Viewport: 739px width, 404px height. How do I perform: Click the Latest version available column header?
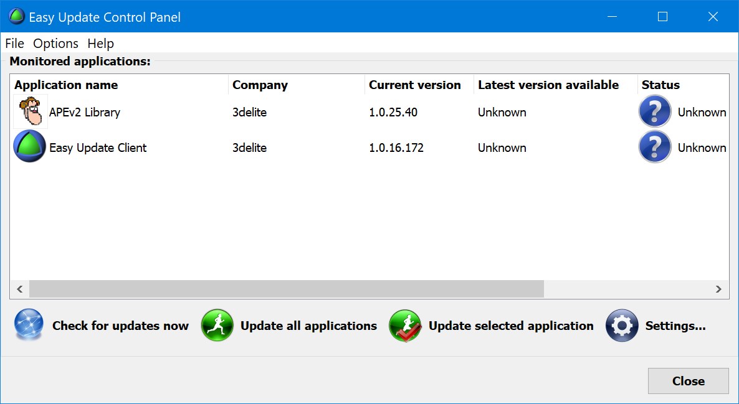(548, 85)
